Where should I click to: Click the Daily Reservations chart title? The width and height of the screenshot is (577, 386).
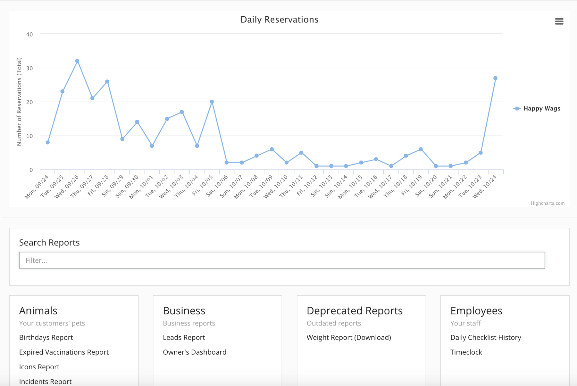pyautogui.click(x=280, y=19)
